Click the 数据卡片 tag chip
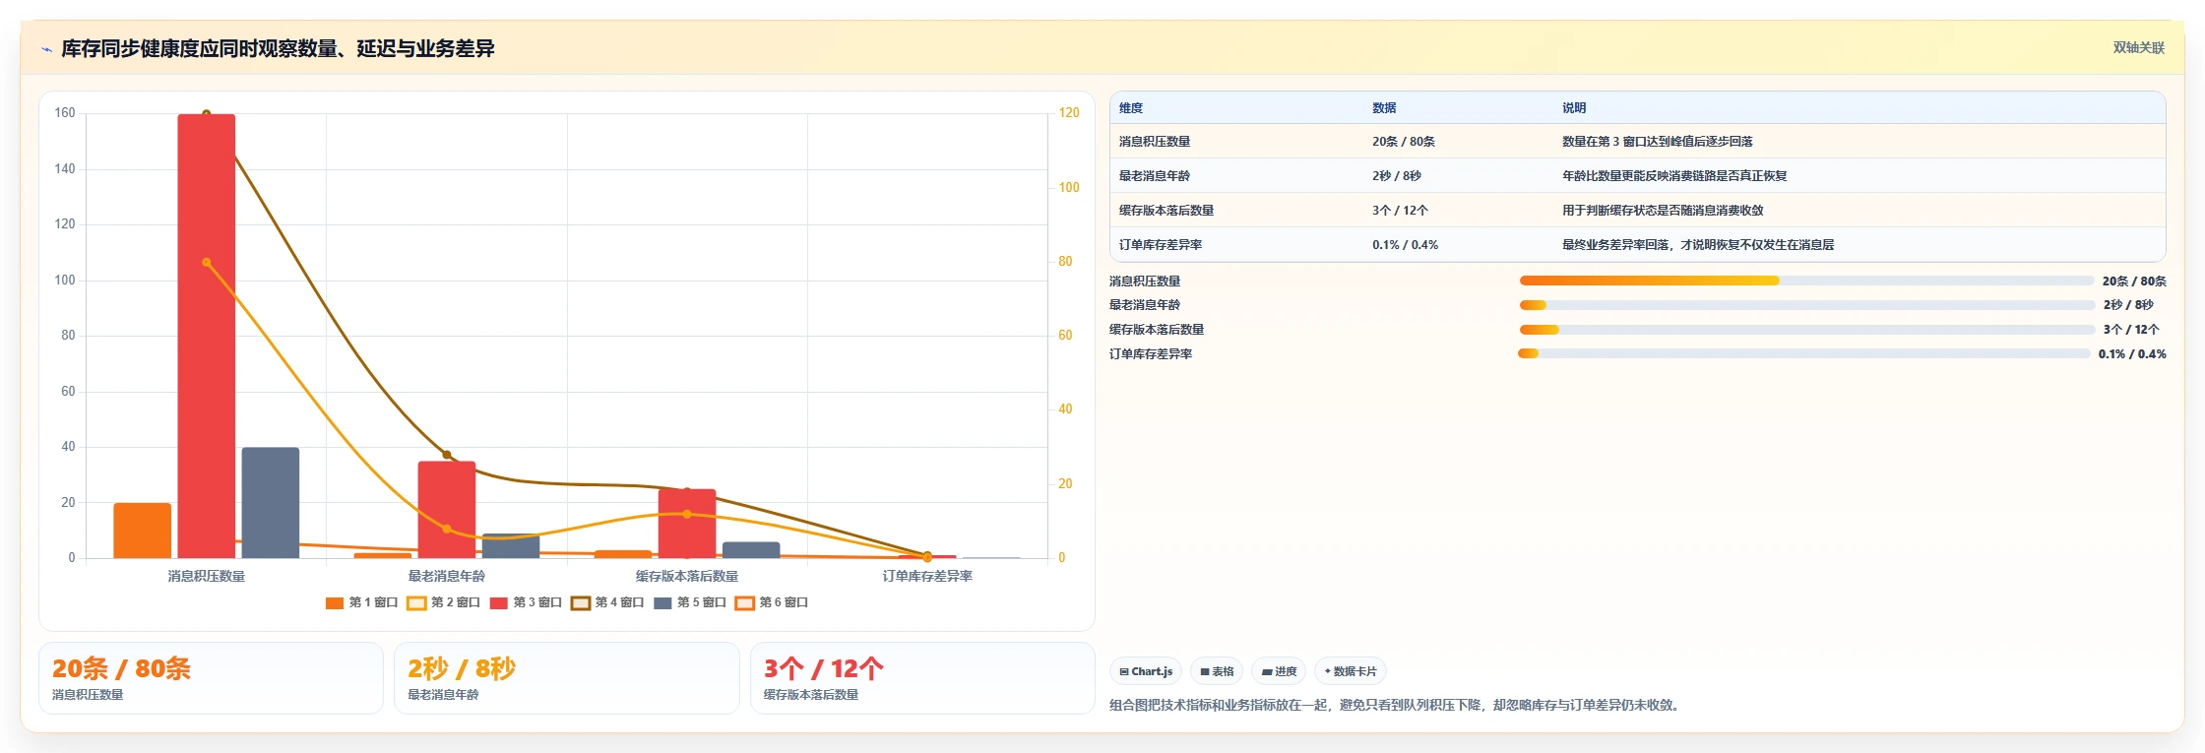 click(1351, 671)
